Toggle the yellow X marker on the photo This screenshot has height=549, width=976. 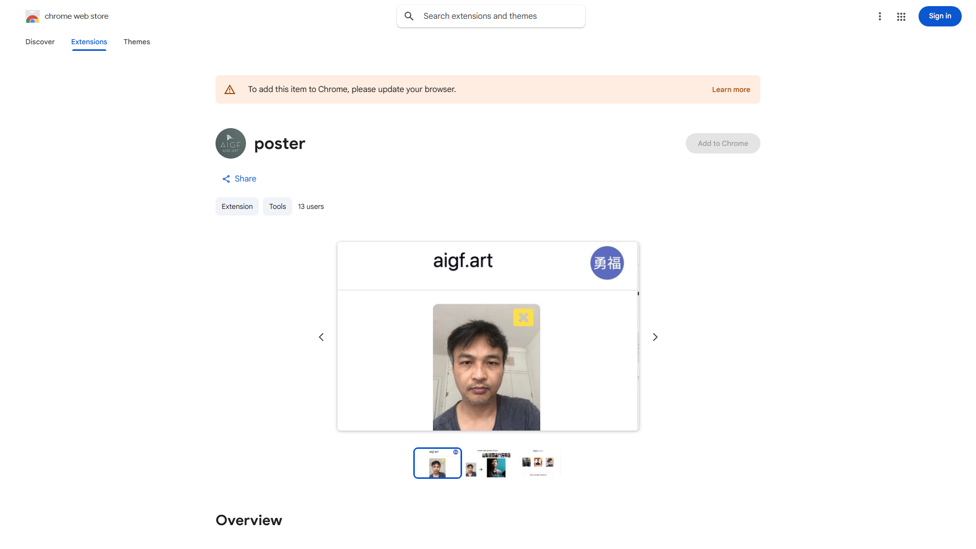524,317
